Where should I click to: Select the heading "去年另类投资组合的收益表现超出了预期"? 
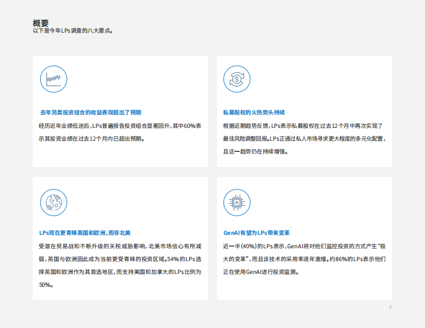click(91, 112)
